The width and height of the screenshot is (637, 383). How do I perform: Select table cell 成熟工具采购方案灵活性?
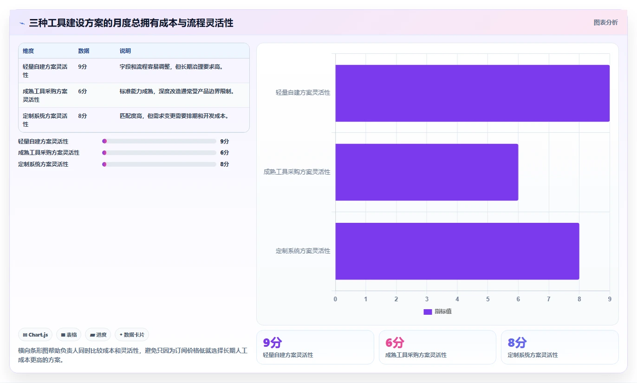point(45,95)
